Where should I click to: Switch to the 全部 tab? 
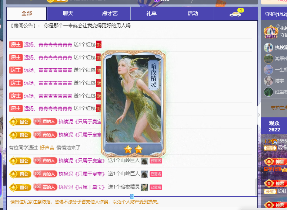(x=27, y=14)
